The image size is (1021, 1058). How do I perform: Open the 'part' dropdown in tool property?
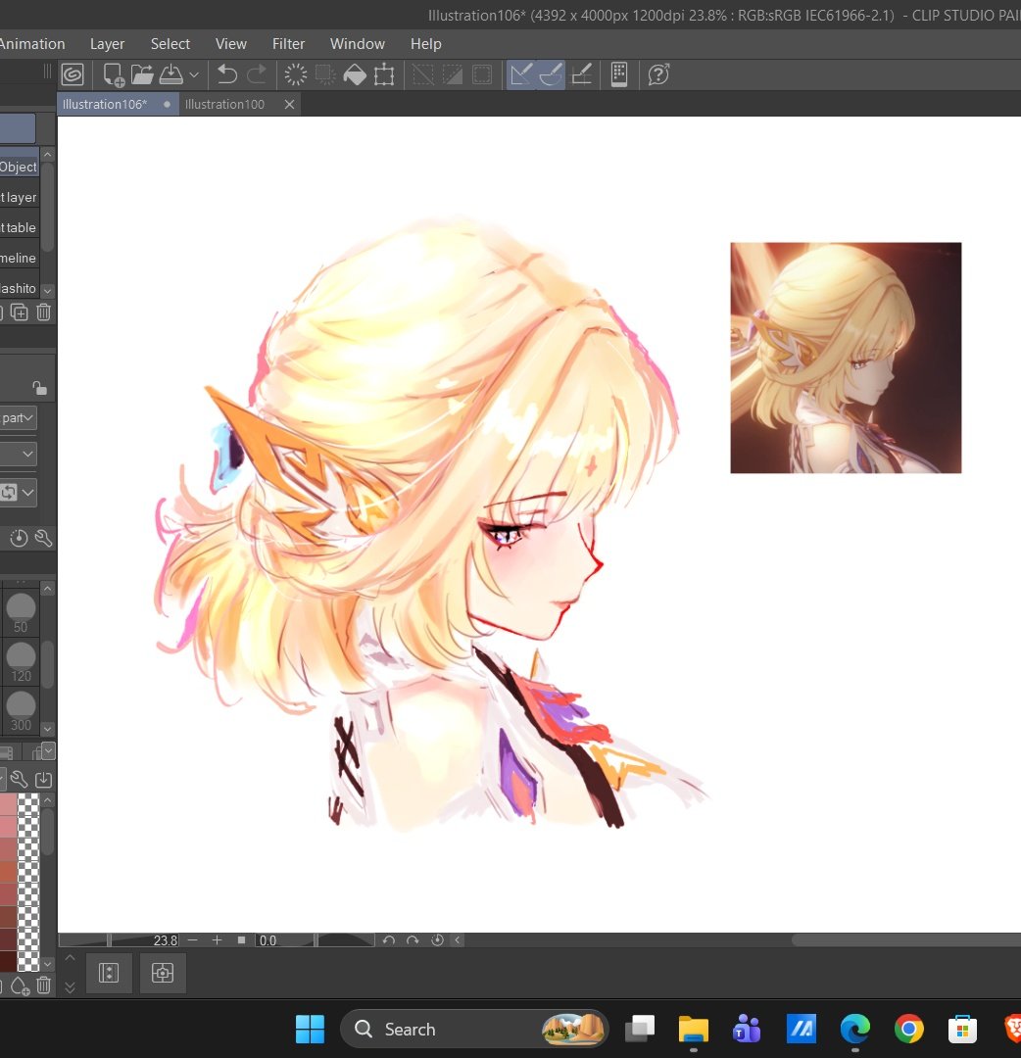coord(19,417)
